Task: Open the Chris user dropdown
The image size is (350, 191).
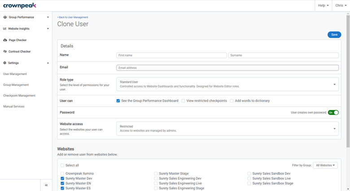Action: click(x=341, y=5)
